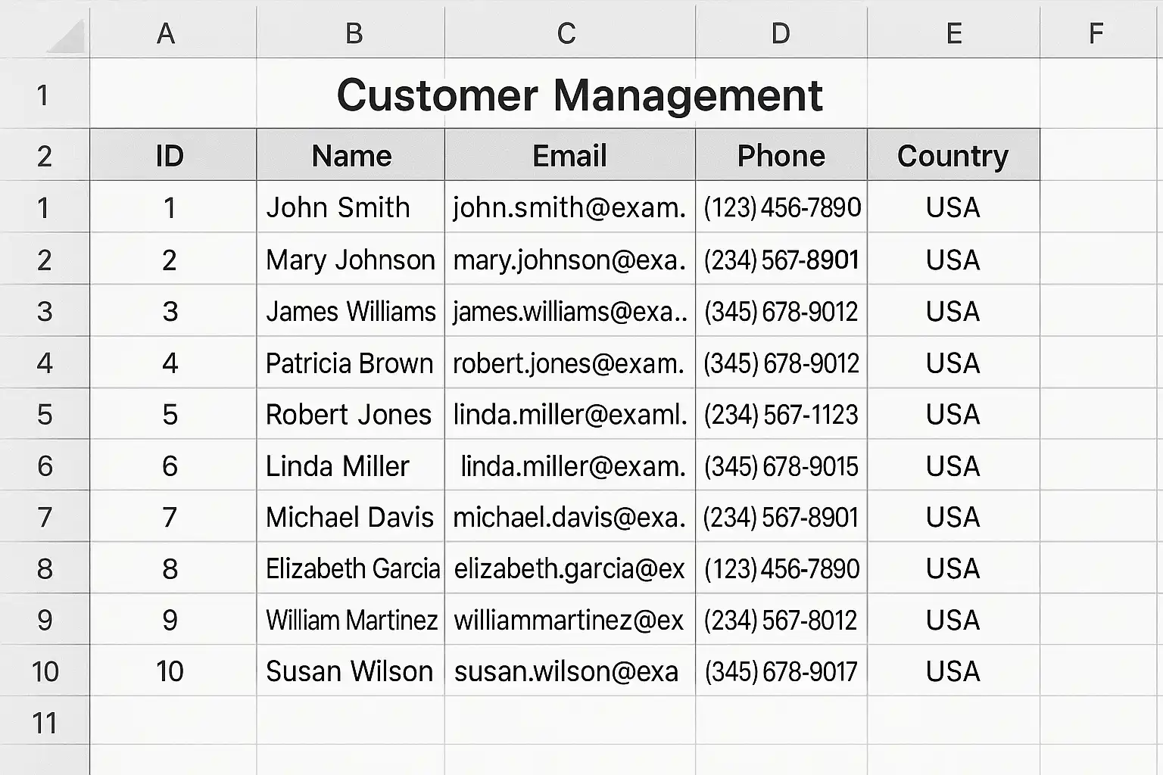Image resolution: width=1163 pixels, height=775 pixels.
Task: Select the Susan Wilson name cell
Action: pyautogui.click(x=349, y=671)
